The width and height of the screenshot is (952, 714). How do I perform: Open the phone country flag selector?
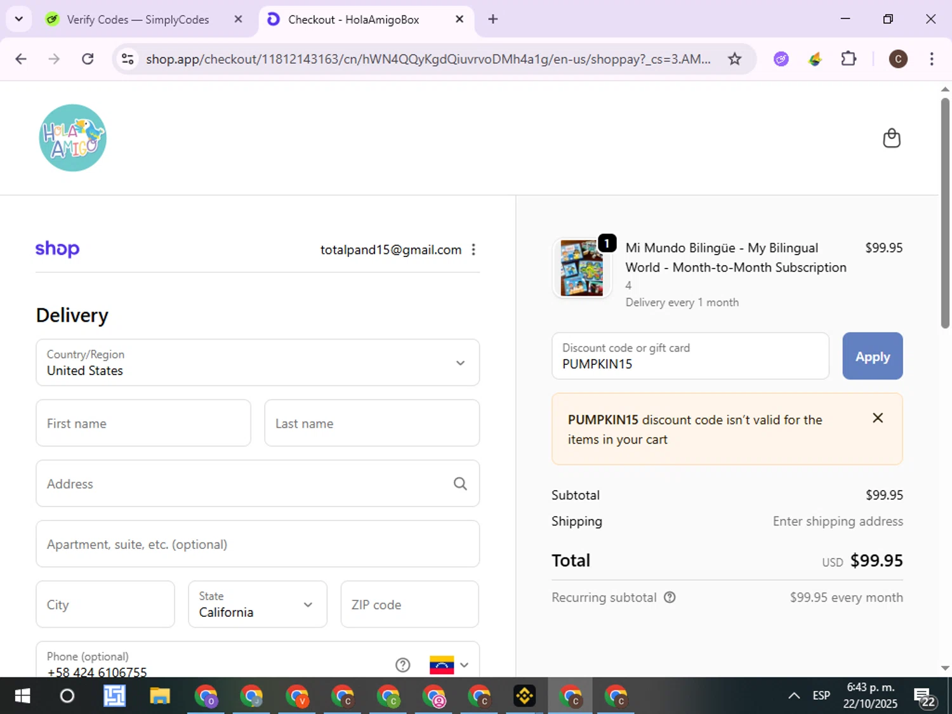point(449,664)
